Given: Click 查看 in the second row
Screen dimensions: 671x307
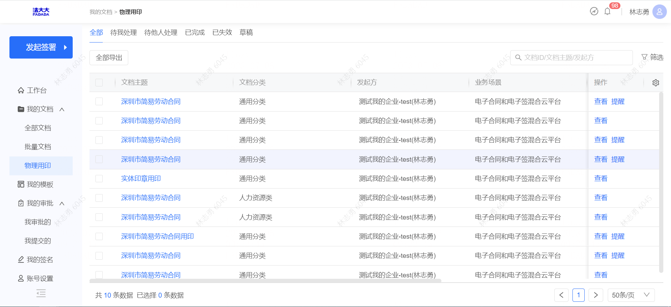Looking at the screenshot, I should [601, 121].
